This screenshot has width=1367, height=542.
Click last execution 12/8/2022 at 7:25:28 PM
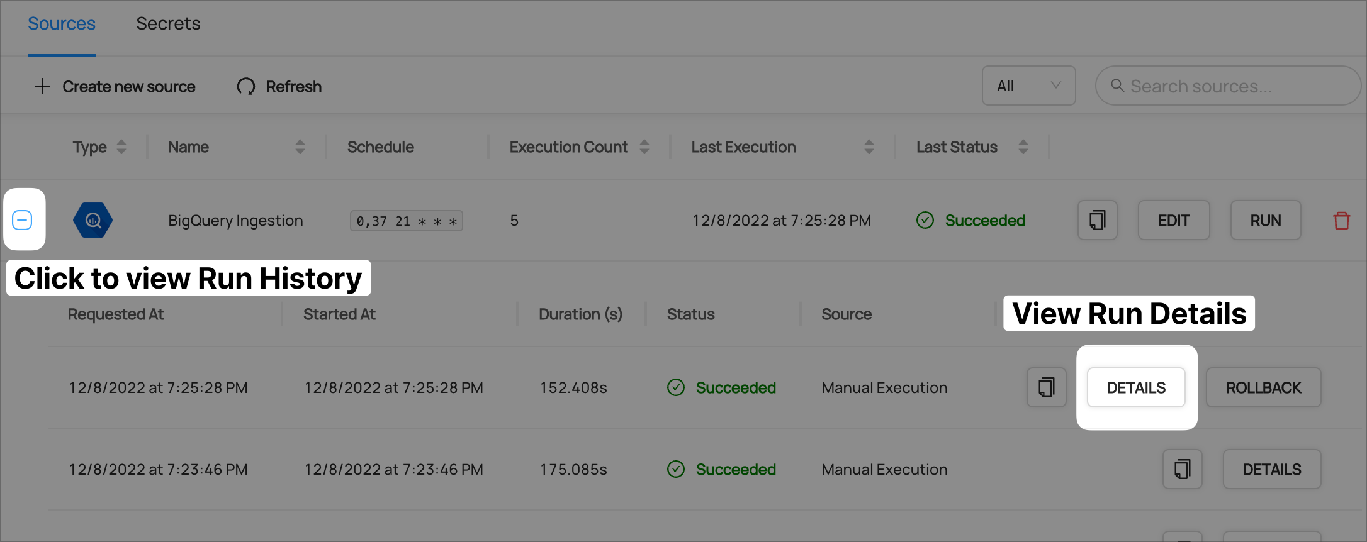(x=782, y=221)
